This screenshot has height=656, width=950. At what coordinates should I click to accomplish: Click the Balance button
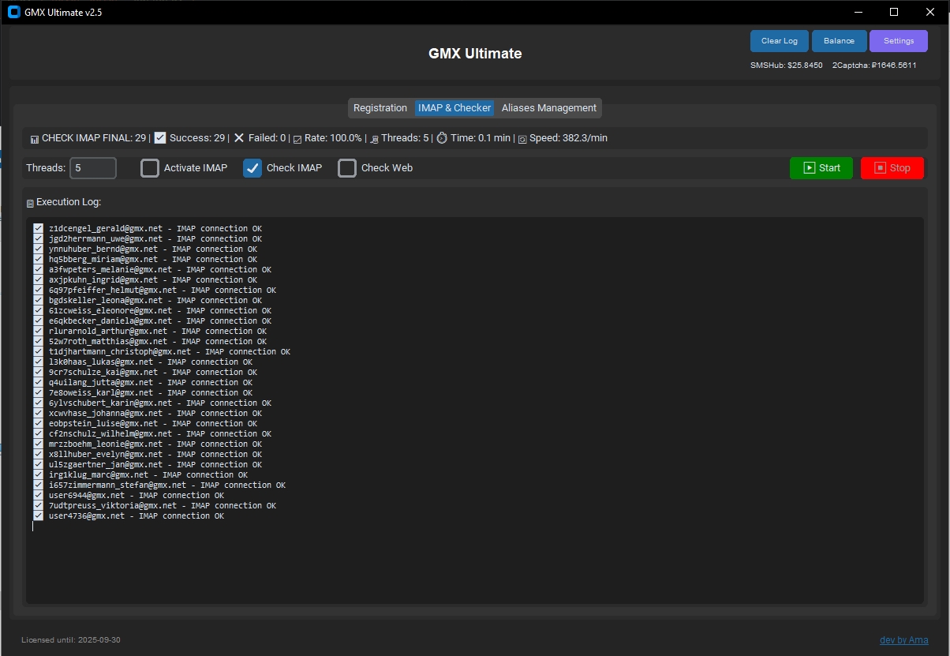839,41
